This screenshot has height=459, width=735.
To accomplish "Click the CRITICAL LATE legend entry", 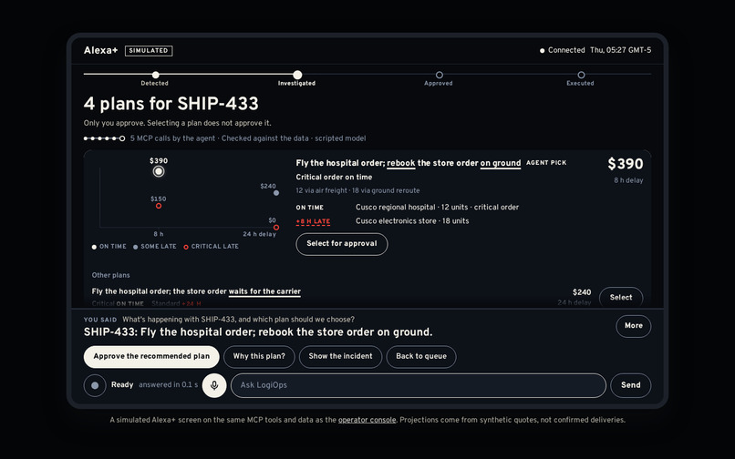I will (211, 247).
